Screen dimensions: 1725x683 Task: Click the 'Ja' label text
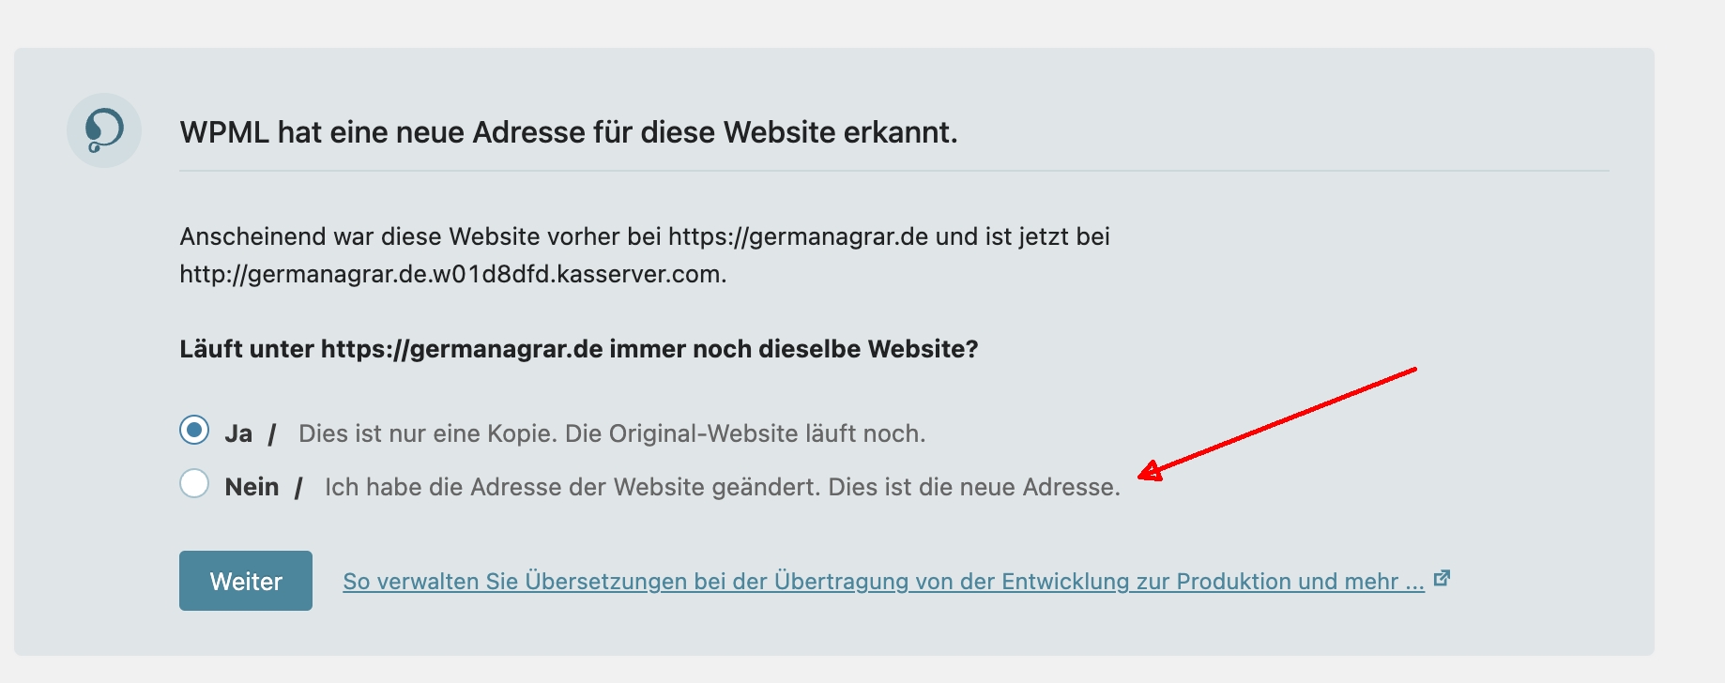238,433
